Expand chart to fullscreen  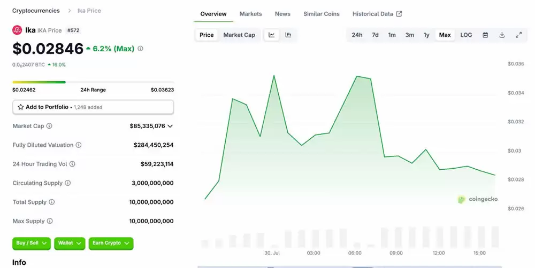[x=518, y=35]
